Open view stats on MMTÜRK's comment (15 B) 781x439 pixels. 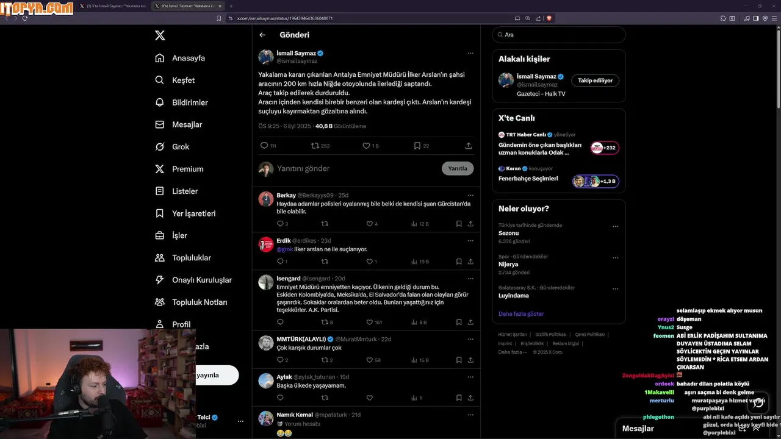(420, 360)
